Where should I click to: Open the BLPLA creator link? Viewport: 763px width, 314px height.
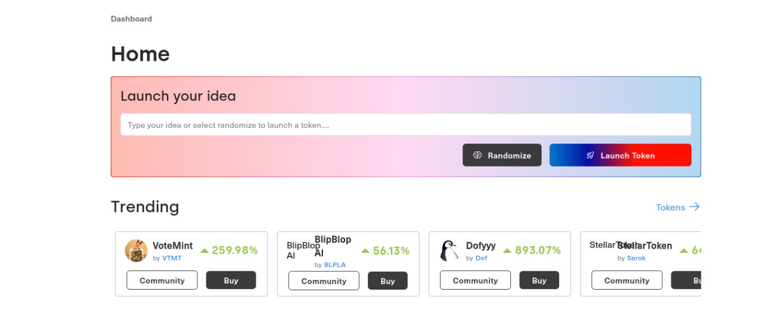(x=334, y=265)
